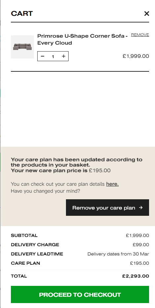This screenshot has height=308, width=155.
Task: Click the CART heading
Action: pos(22,14)
